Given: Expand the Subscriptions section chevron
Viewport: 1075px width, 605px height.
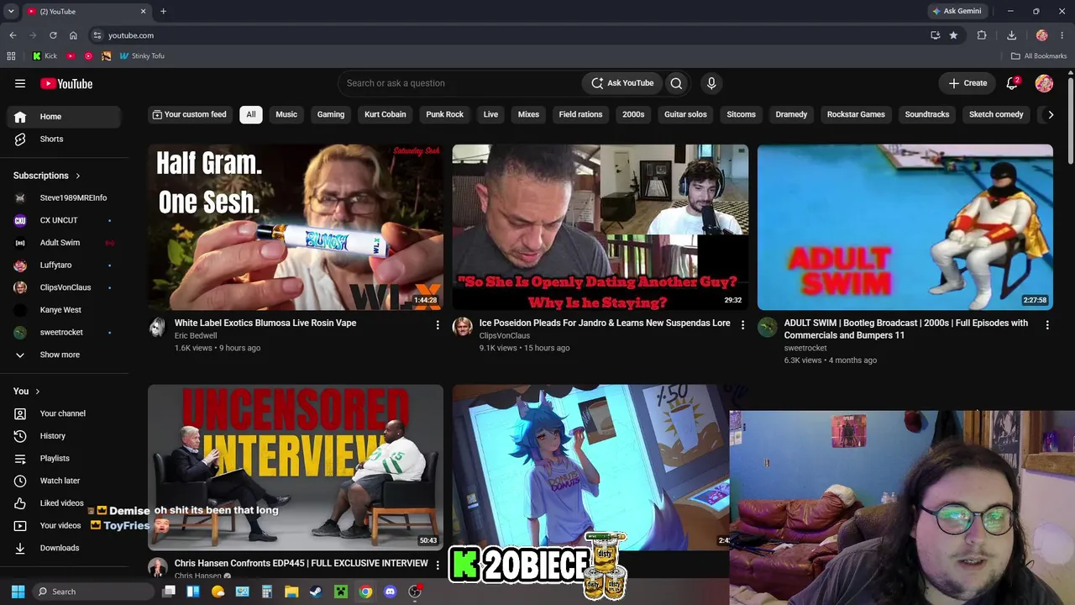Looking at the screenshot, I should (x=78, y=176).
